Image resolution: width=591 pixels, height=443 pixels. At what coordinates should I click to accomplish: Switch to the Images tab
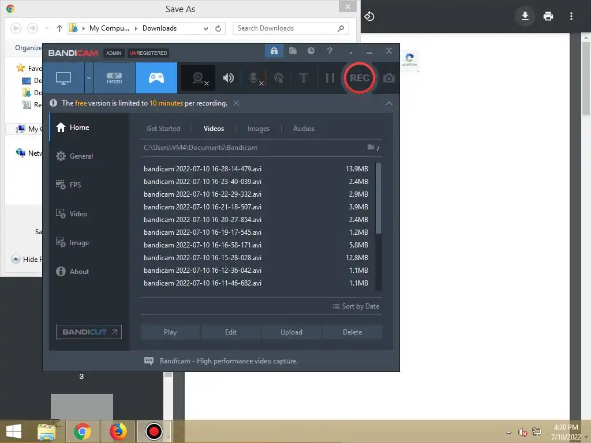point(259,129)
